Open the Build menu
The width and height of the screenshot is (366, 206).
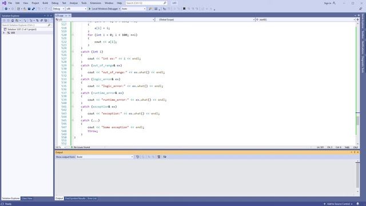pos(45,3)
